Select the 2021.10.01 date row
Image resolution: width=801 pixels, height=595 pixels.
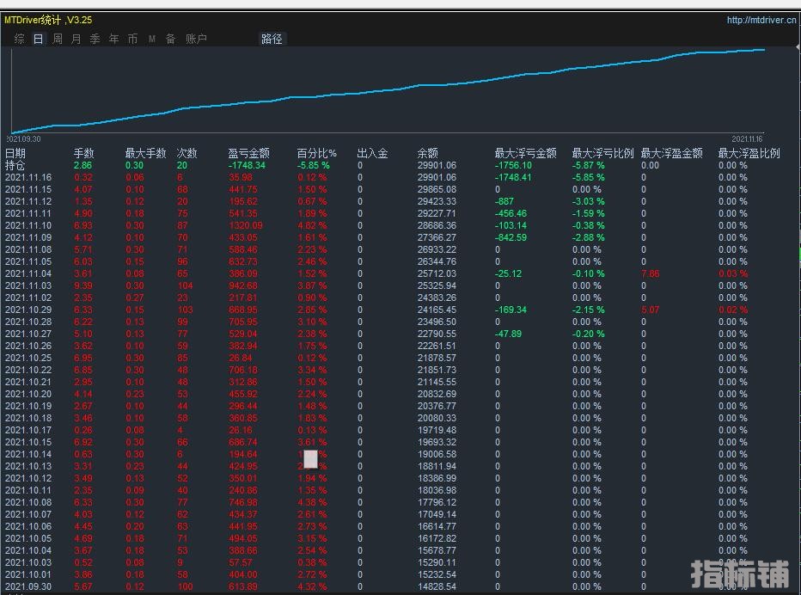coord(28,574)
